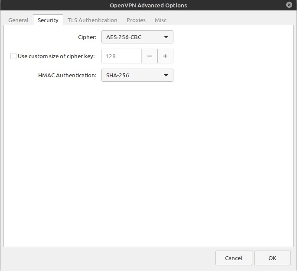Open the TLS Authentication tab
Viewport: 297px width, 271px height.
pos(92,20)
